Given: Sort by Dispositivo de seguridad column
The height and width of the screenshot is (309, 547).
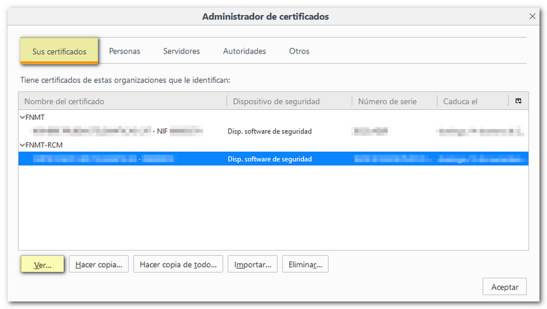Looking at the screenshot, I should (289, 101).
